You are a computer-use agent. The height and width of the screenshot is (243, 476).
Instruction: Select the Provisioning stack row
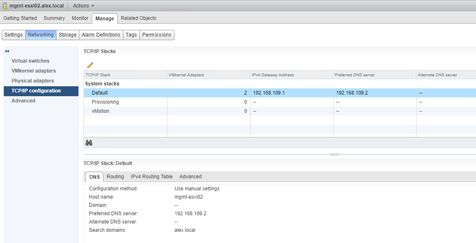coord(106,102)
